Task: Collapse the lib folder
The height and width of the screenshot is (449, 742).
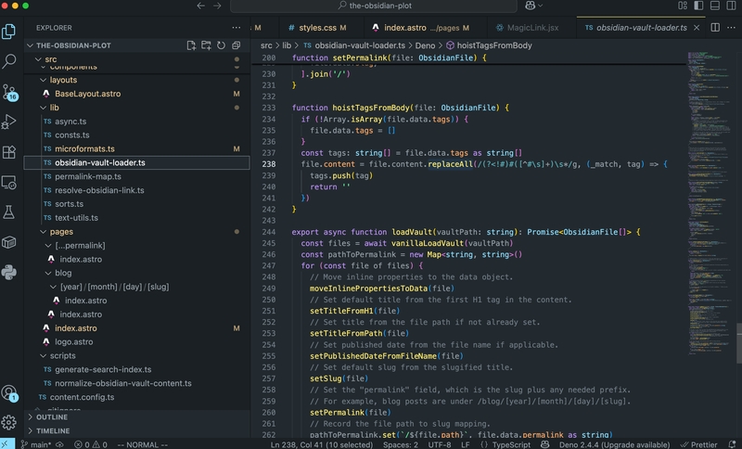Action: click(x=54, y=108)
